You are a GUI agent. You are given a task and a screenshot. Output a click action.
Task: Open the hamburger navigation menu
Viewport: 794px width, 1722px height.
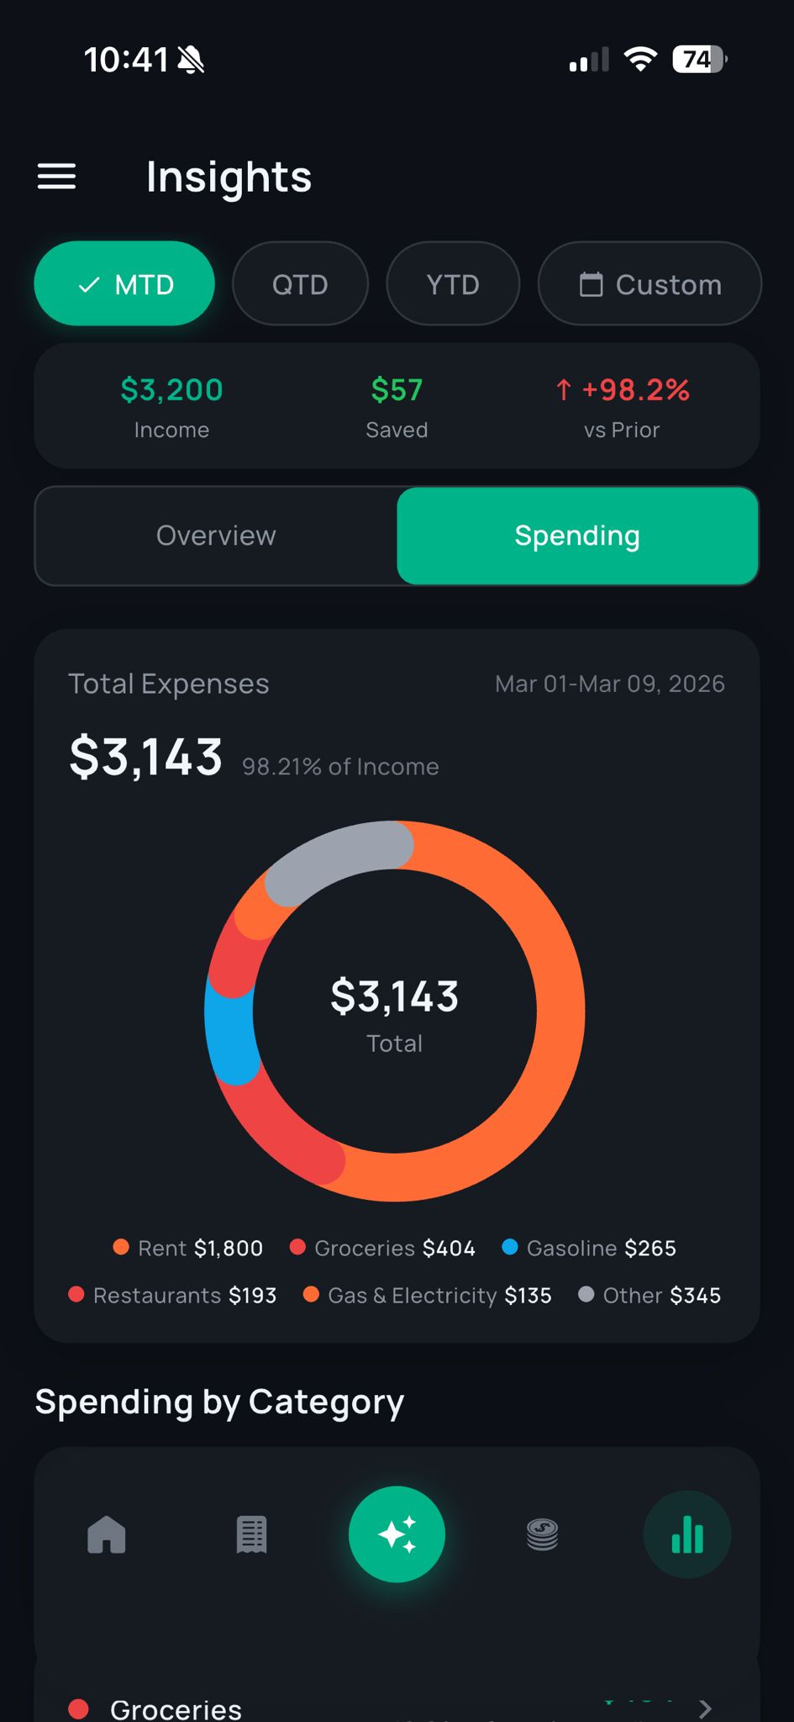(x=56, y=177)
